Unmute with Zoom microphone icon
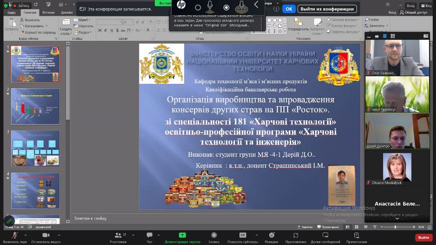The image size is (436, 245). (x=15, y=235)
